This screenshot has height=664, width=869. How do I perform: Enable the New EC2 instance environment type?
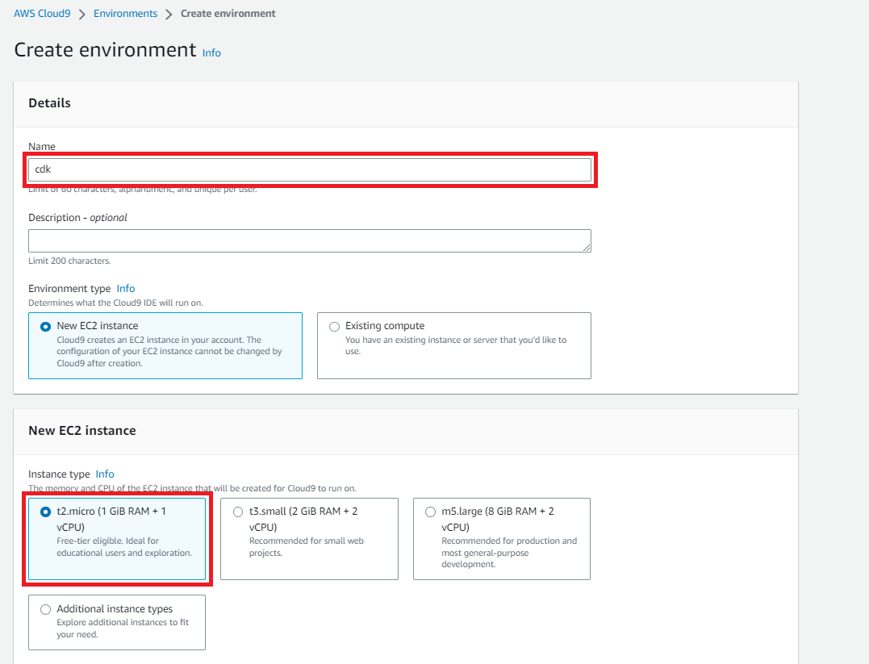(46, 326)
